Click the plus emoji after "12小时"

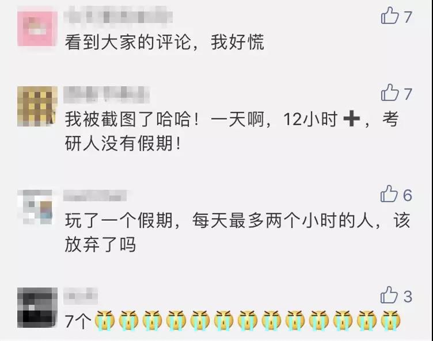(352, 120)
